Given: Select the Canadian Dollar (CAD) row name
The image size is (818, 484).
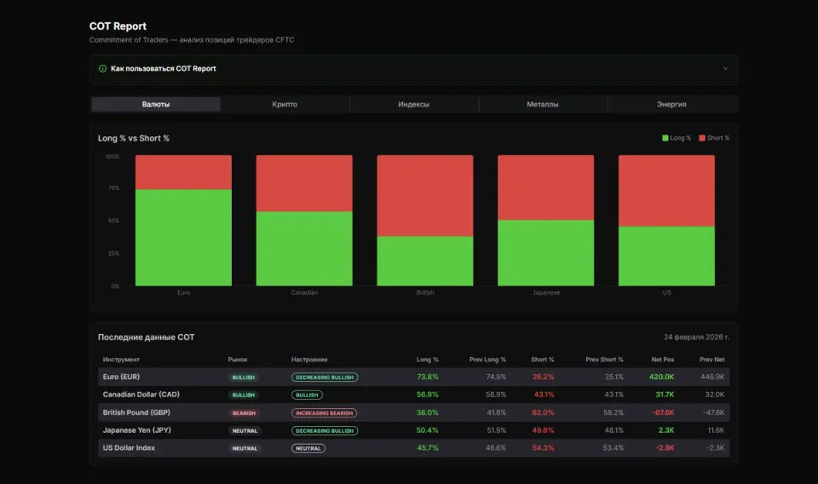Looking at the screenshot, I should pos(141,395).
